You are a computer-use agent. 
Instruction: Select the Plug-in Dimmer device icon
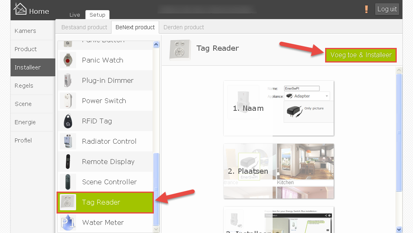pos(68,80)
